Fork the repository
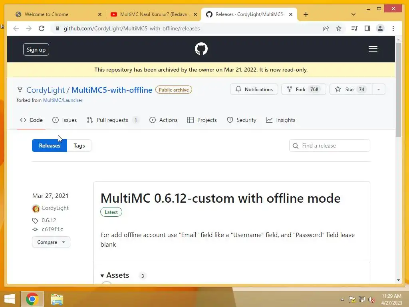Viewport: 409px width, 307px height. pos(304,89)
